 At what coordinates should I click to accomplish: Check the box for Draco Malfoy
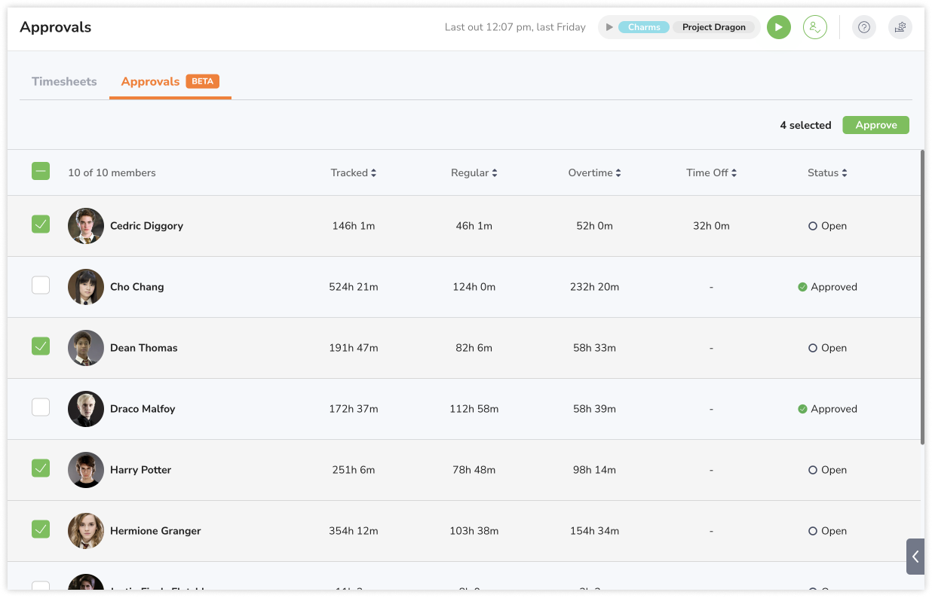click(x=41, y=407)
